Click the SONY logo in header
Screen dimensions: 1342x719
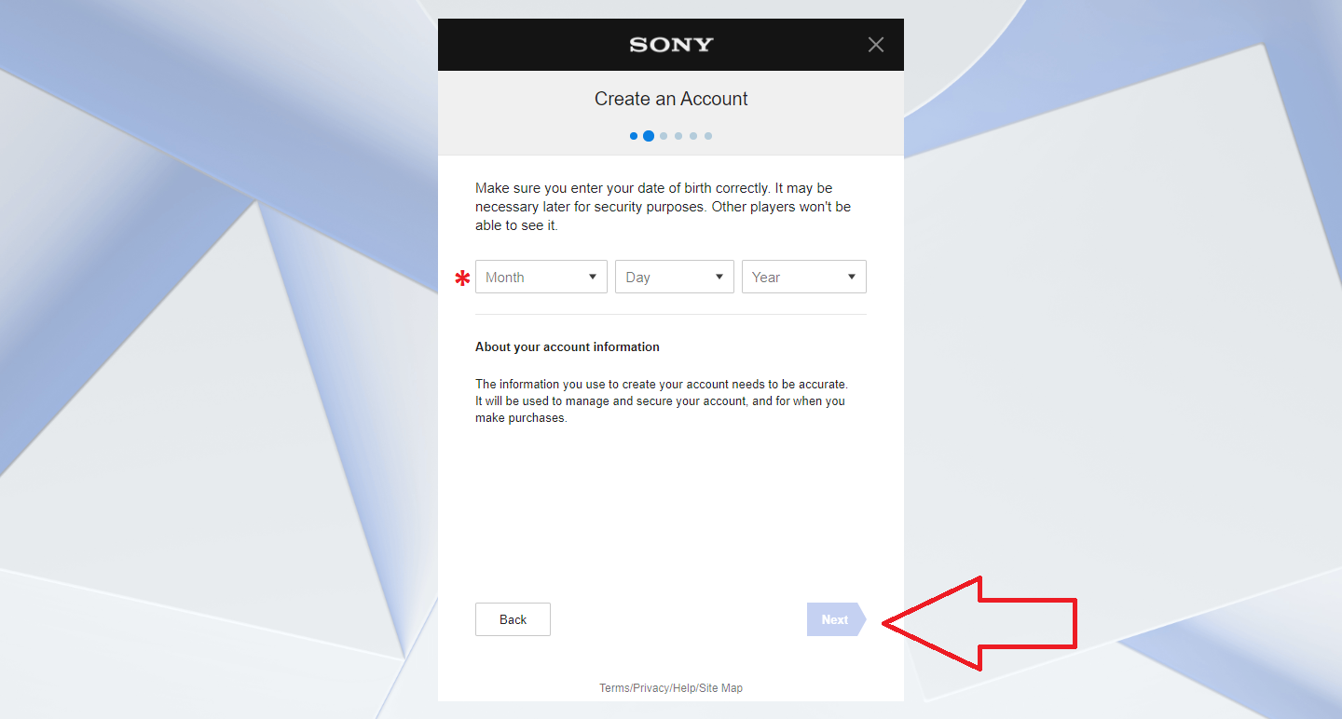coord(671,45)
